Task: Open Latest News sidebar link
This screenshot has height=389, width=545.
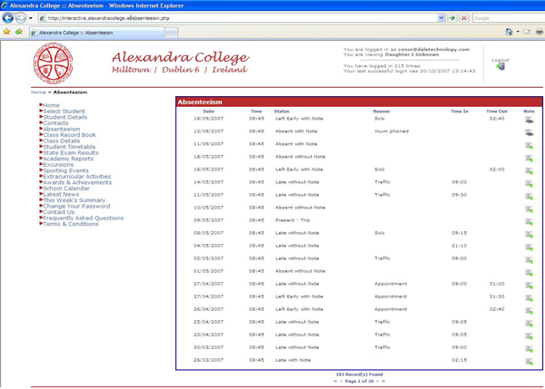Action: 61,194
